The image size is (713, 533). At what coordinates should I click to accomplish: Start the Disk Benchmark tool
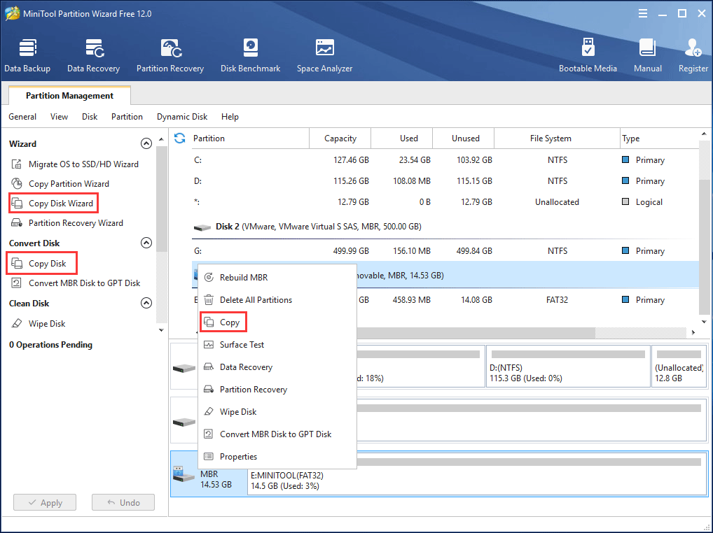[x=251, y=56]
